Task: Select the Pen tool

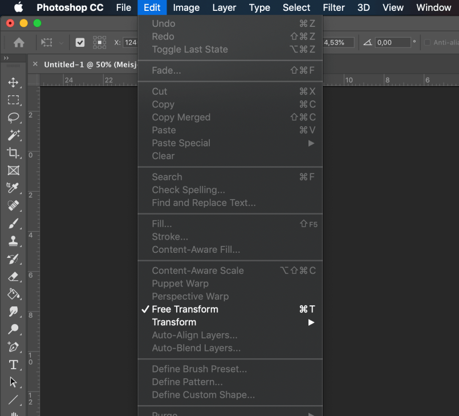Action: [x=13, y=347]
